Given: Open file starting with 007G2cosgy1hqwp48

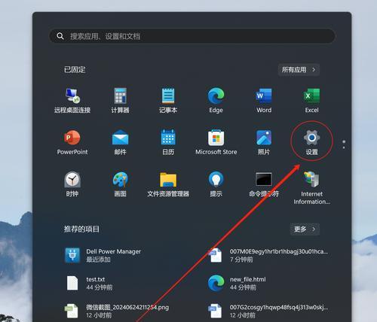Looking at the screenshot, I should click(x=268, y=311).
